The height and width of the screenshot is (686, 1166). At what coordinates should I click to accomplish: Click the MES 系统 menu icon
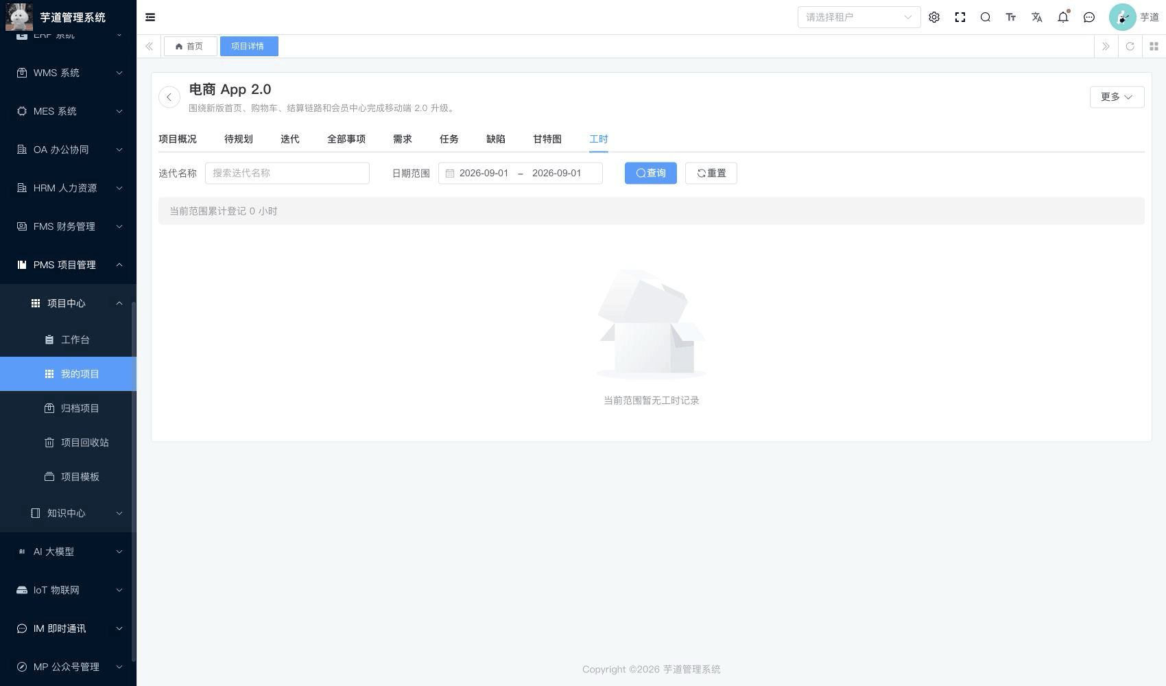click(x=22, y=111)
